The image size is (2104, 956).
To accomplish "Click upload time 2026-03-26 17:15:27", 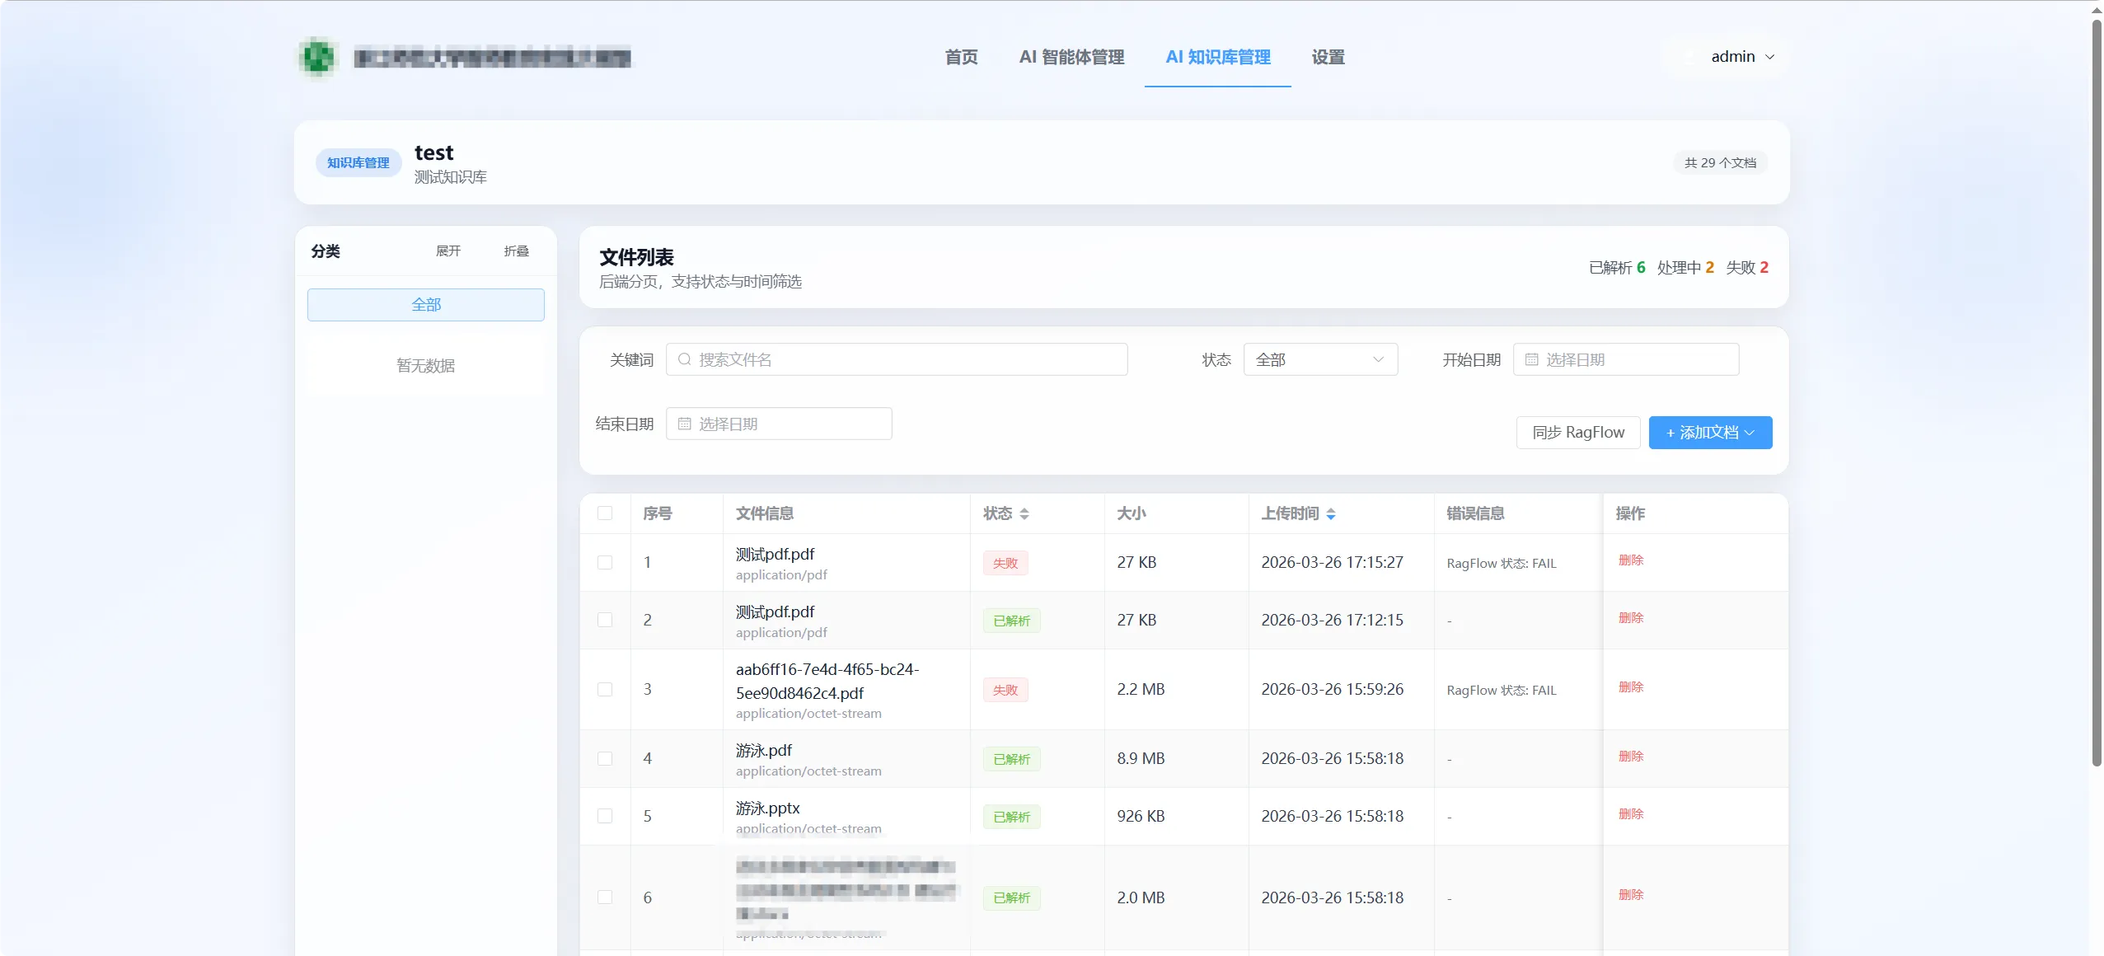I will point(1332,562).
